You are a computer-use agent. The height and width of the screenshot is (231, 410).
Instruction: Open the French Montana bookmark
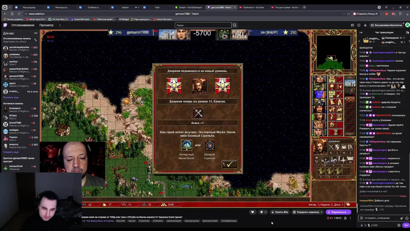[x=162, y=19]
